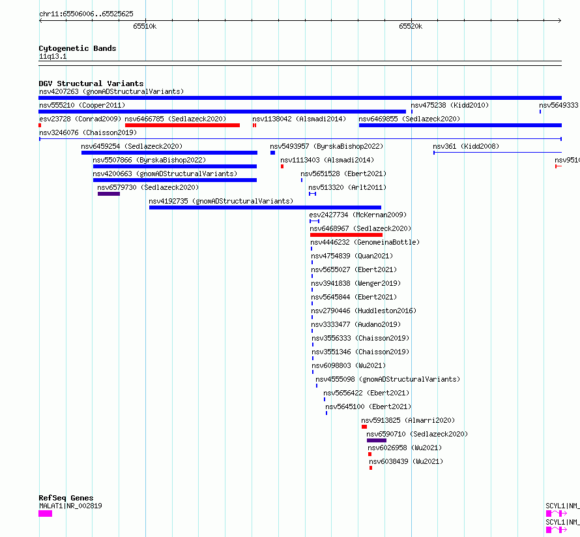Click the 65510k ruler tick label
This screenshot has width=580, height=537.
pyautogui.click(x=145, y=26)
